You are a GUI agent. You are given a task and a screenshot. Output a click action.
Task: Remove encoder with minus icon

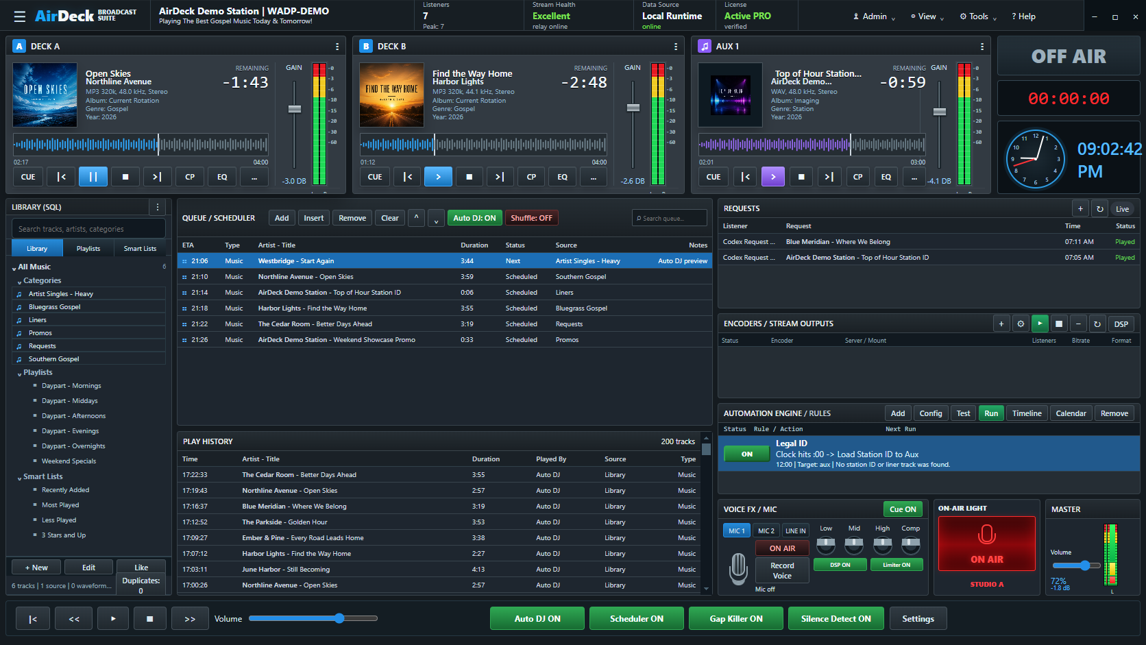point(1078,324)
